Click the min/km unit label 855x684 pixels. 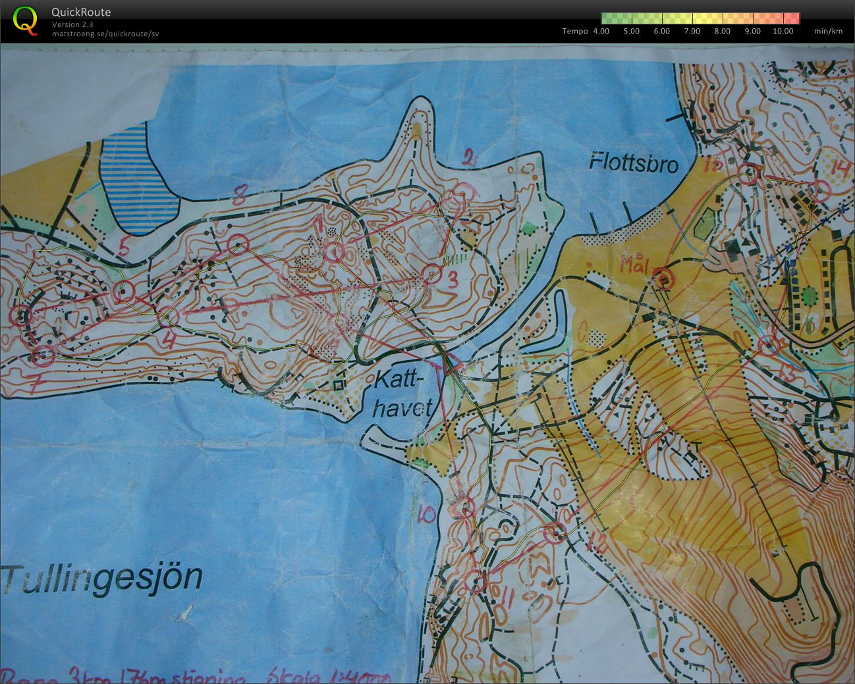(828, 31)
